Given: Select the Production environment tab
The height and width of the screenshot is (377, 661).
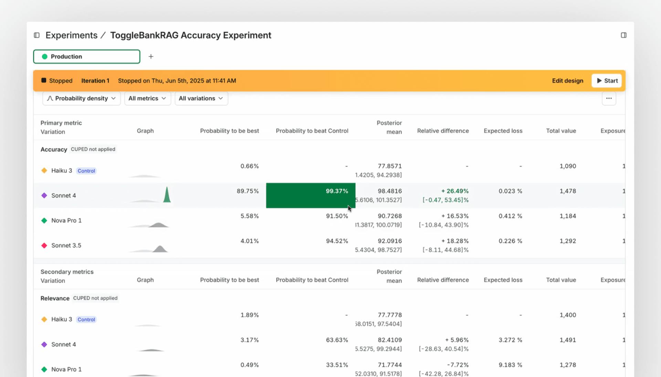Looking at the screenshot, I should click(87, 56).
